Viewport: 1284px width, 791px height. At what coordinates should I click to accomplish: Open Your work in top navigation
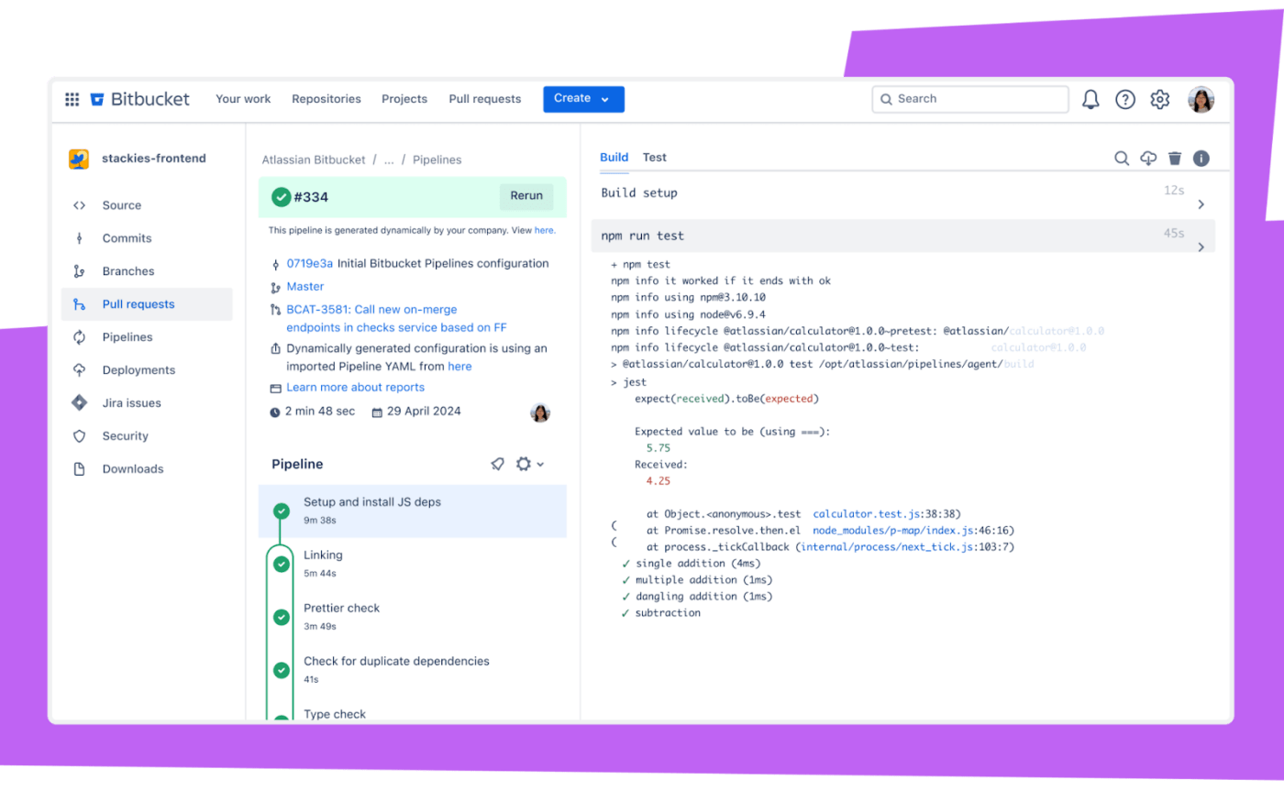coord(243,99)
